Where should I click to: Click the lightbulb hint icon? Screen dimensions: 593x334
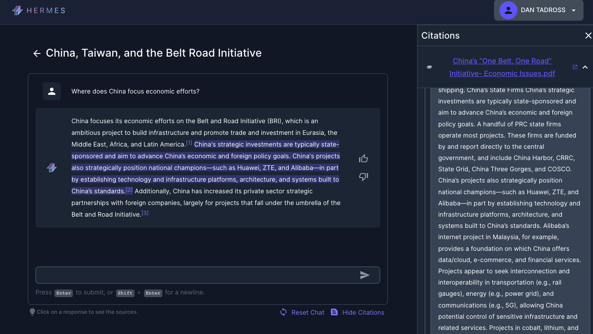point(32,312)
